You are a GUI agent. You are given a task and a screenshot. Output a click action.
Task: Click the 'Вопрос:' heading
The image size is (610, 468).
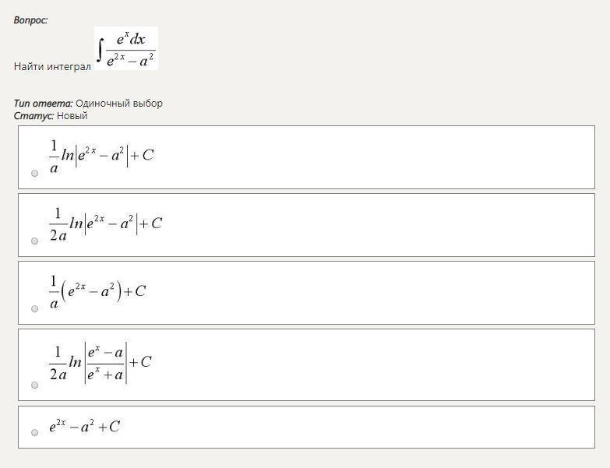pyautogui.click(x=30, y=20)
